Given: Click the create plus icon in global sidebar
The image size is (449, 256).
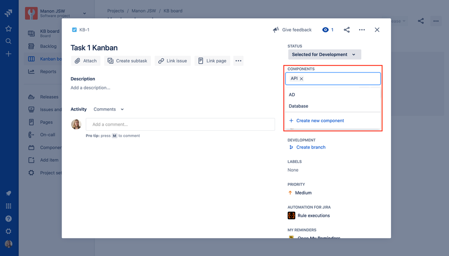Looking at the screenshot, I should pos(9,54).
